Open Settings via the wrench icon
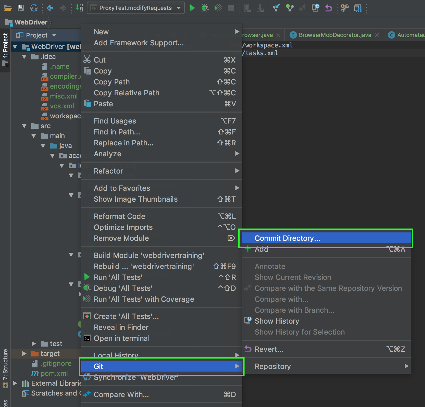Viewport: 425px width, 407px height. pyautogui.click(x=345, y=8)
